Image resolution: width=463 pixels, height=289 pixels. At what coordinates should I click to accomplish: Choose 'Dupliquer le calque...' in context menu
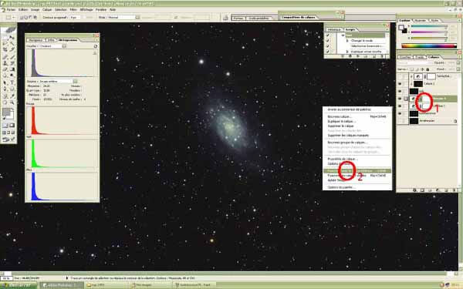342,121
